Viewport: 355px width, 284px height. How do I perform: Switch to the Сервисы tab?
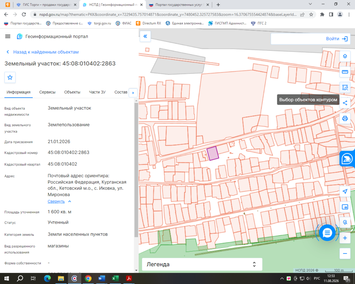tap(47, 92)
